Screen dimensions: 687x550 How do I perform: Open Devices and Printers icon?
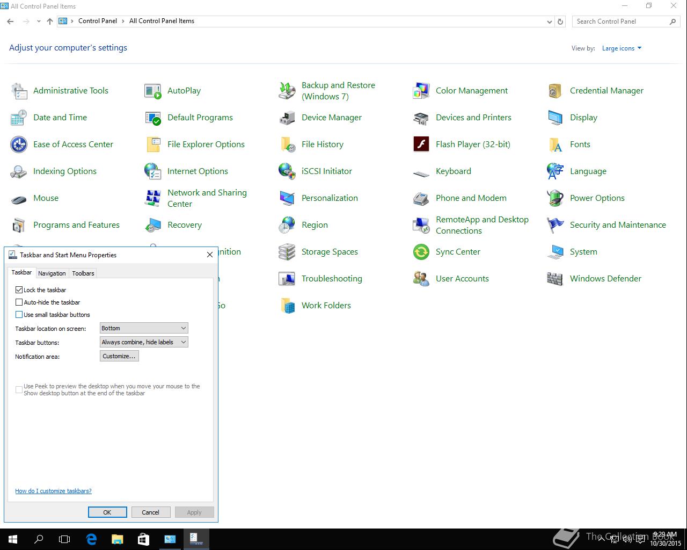click(421, 118)
